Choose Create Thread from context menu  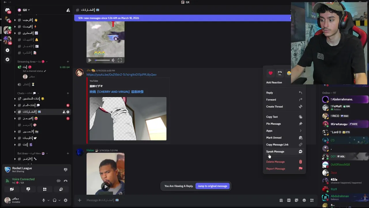pyautogui.click(x=284, y=107)
